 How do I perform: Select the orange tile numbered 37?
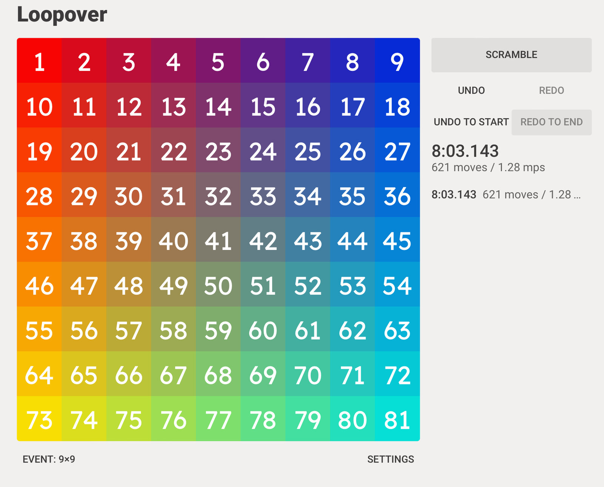[x=39, y=239]
